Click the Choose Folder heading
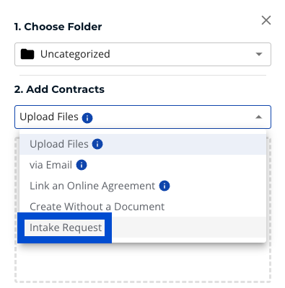The image size is (285, 288). pyautogui.click(x=58, y=27)
